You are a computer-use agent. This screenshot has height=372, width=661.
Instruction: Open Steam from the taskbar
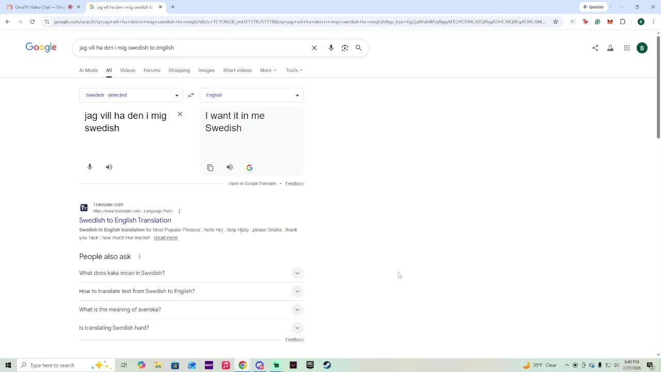pyautogui.click(x=327, y=365)
